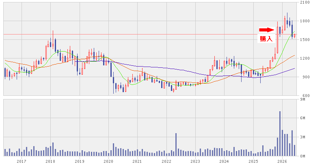This screenshot has height=164, width=311.
Task: Select the 6M volume axis label
Action: coord(302,118)
